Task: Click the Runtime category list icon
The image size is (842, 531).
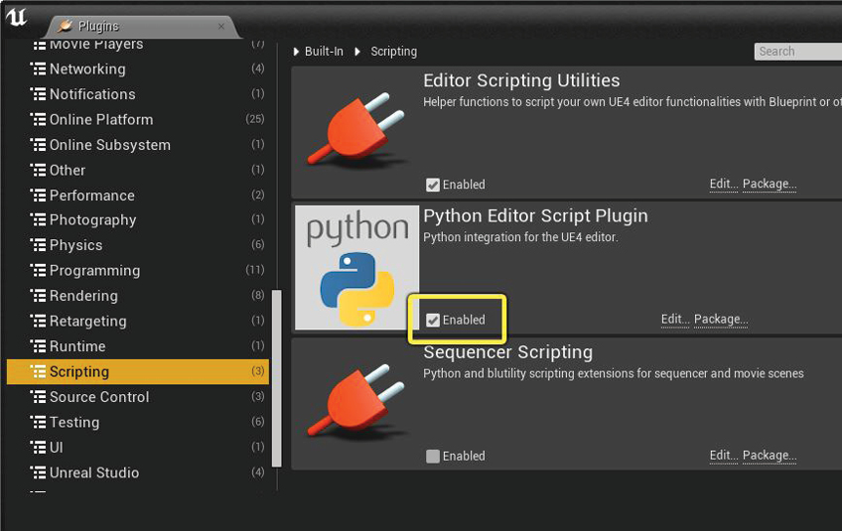Action: pos(38,345)
